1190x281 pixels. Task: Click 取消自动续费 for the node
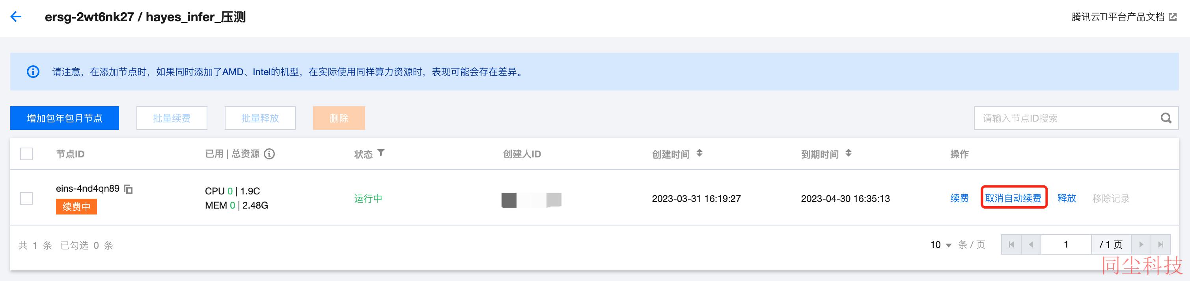(1013, 198)
